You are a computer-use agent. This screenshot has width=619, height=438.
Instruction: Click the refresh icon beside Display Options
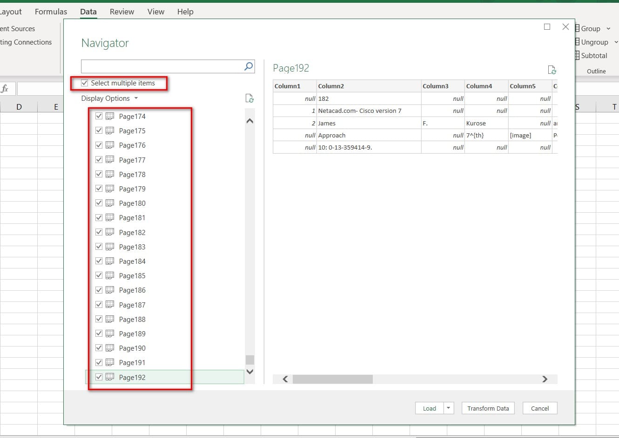click(x=249, y=98)
